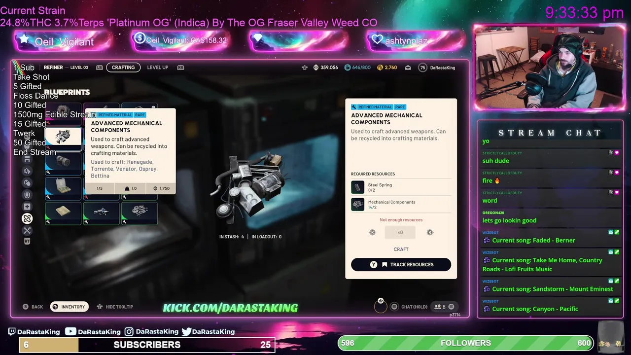The height and width of the screenshot is (355, 631).
Task: Select the open crate blueprint tile
Action: click(x=63, y=188)
